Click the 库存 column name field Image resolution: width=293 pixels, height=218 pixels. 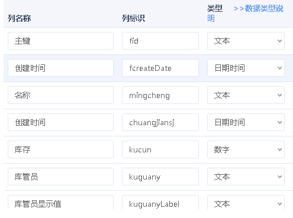point(60,149)
